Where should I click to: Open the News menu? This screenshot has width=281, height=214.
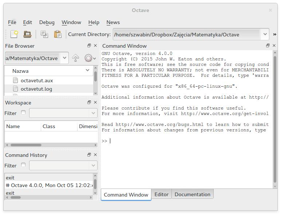coord(113,22)
